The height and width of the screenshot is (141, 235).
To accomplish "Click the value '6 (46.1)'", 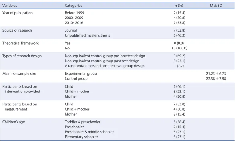I will pyautogui.click(x=179, y=87).
